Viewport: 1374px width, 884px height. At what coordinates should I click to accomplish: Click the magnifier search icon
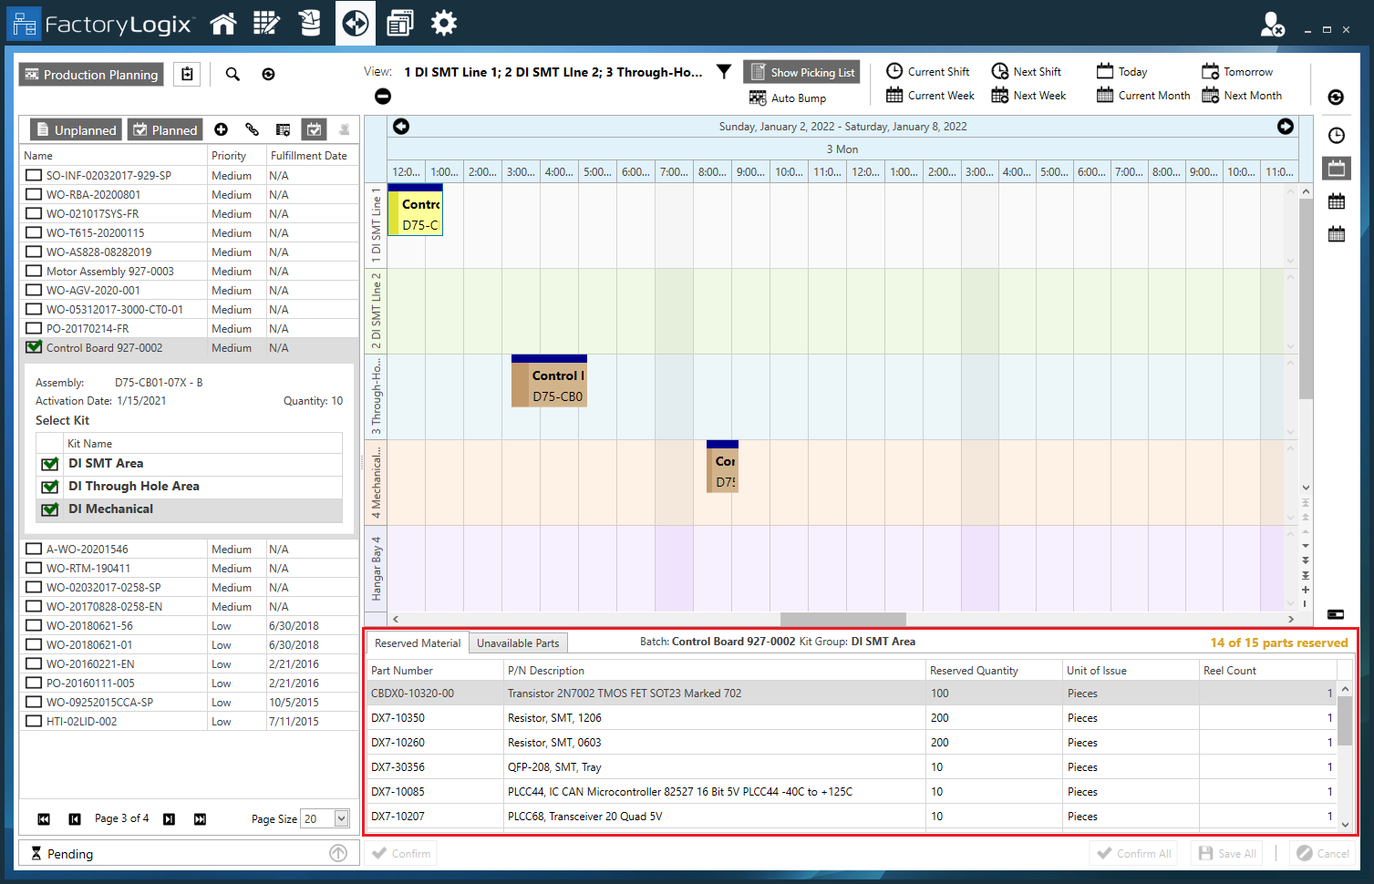[x=232, y=75]
